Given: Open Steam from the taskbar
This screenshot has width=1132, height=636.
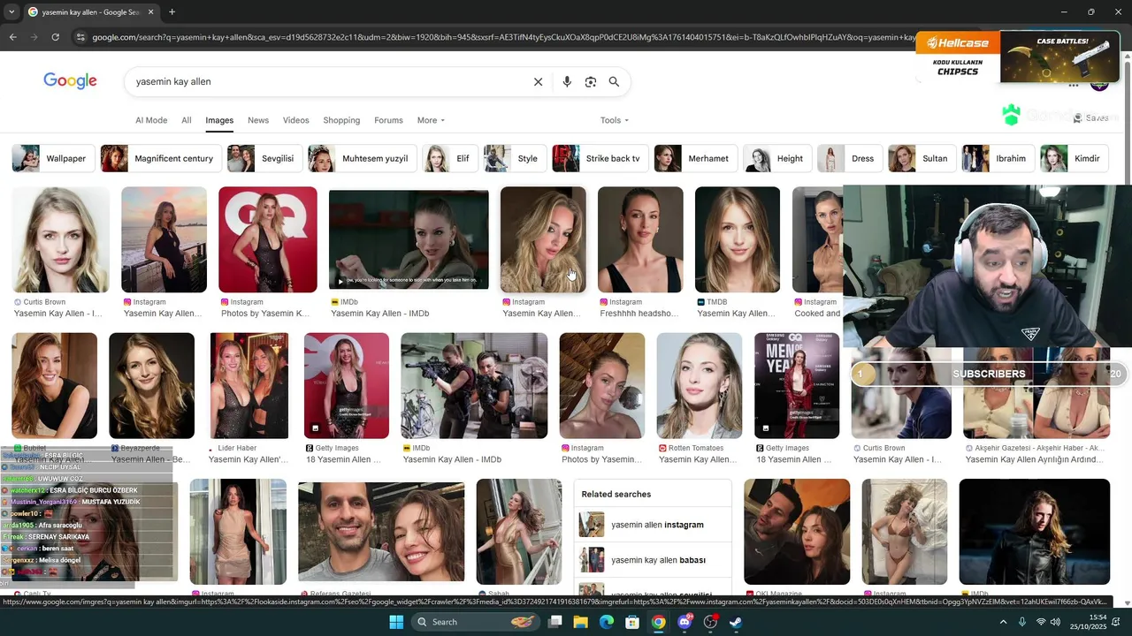Looking at the screenshot, I should [x=736, y=622].
